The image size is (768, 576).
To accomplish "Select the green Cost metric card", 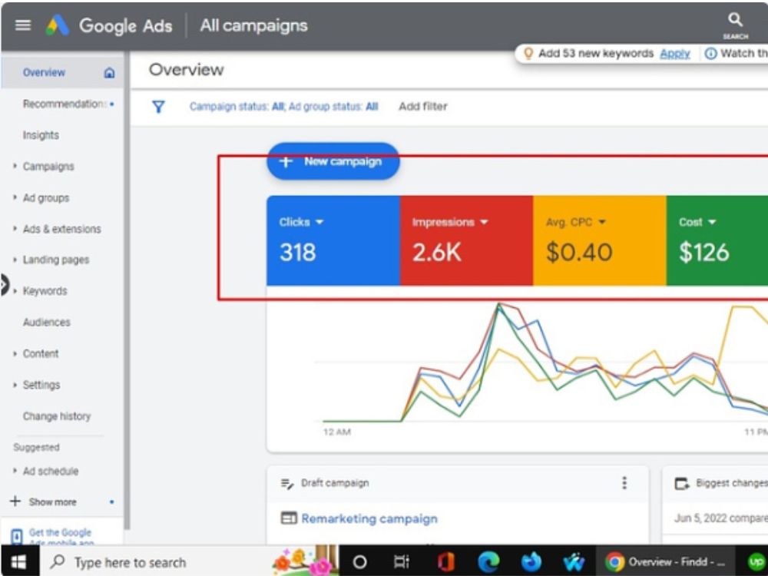I will 717,240.
